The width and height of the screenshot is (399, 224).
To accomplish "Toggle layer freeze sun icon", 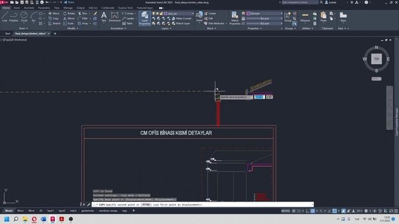I will coord(158,14).
